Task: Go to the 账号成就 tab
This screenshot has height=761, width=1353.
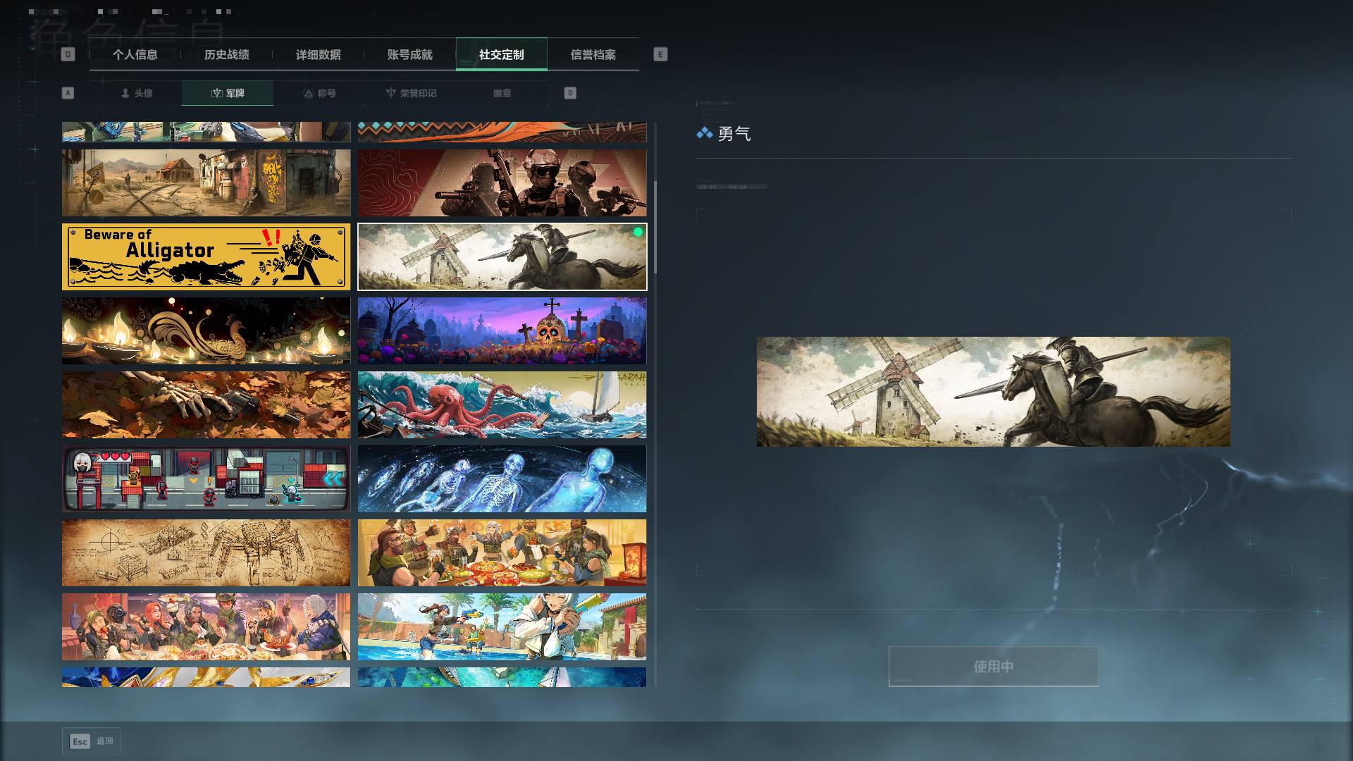Action: 409,54
